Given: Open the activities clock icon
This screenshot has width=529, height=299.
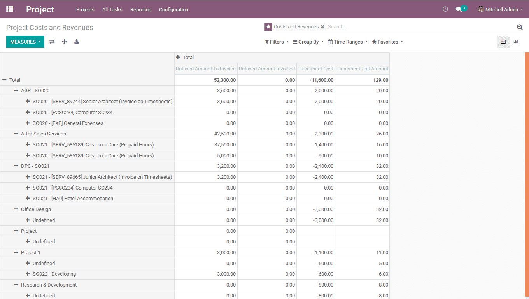Looking at the screenshot, I should point(445,9).
